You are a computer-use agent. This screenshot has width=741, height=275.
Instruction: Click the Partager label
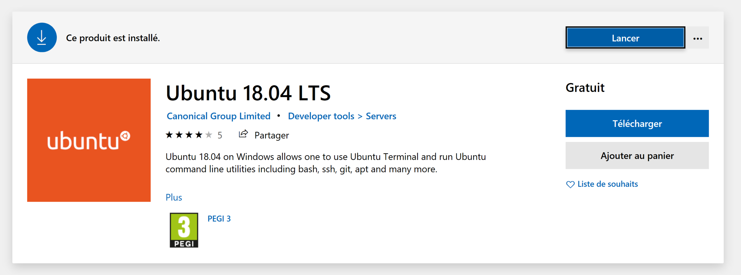click(272, 135)
